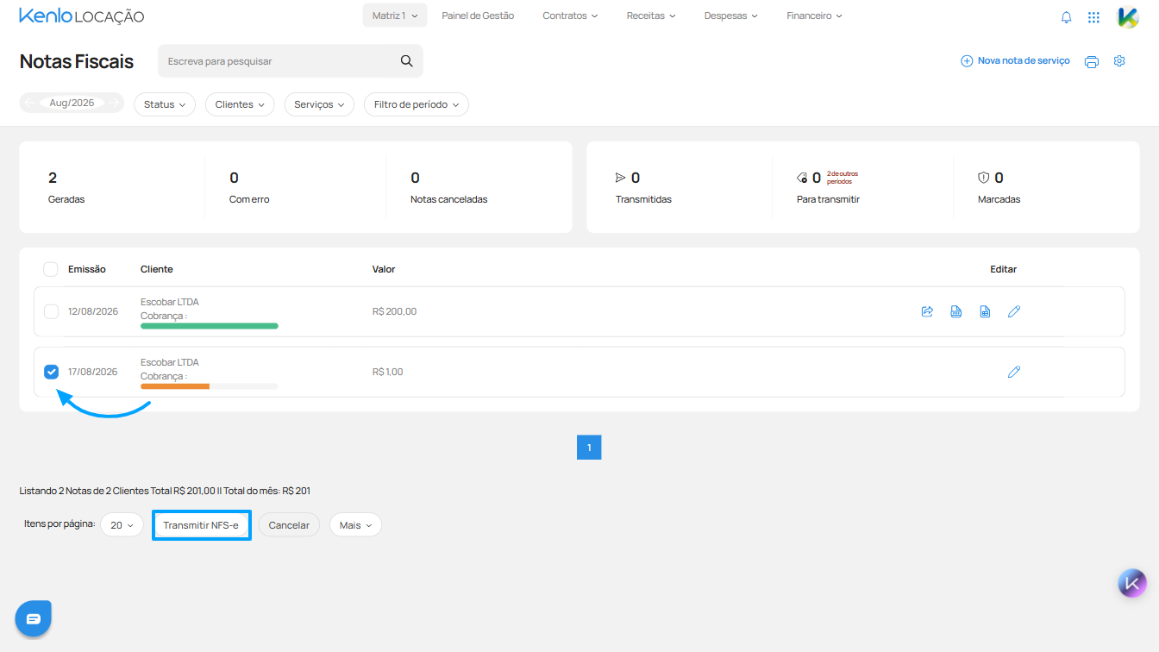Open the notifications bell

(1067, 16)
